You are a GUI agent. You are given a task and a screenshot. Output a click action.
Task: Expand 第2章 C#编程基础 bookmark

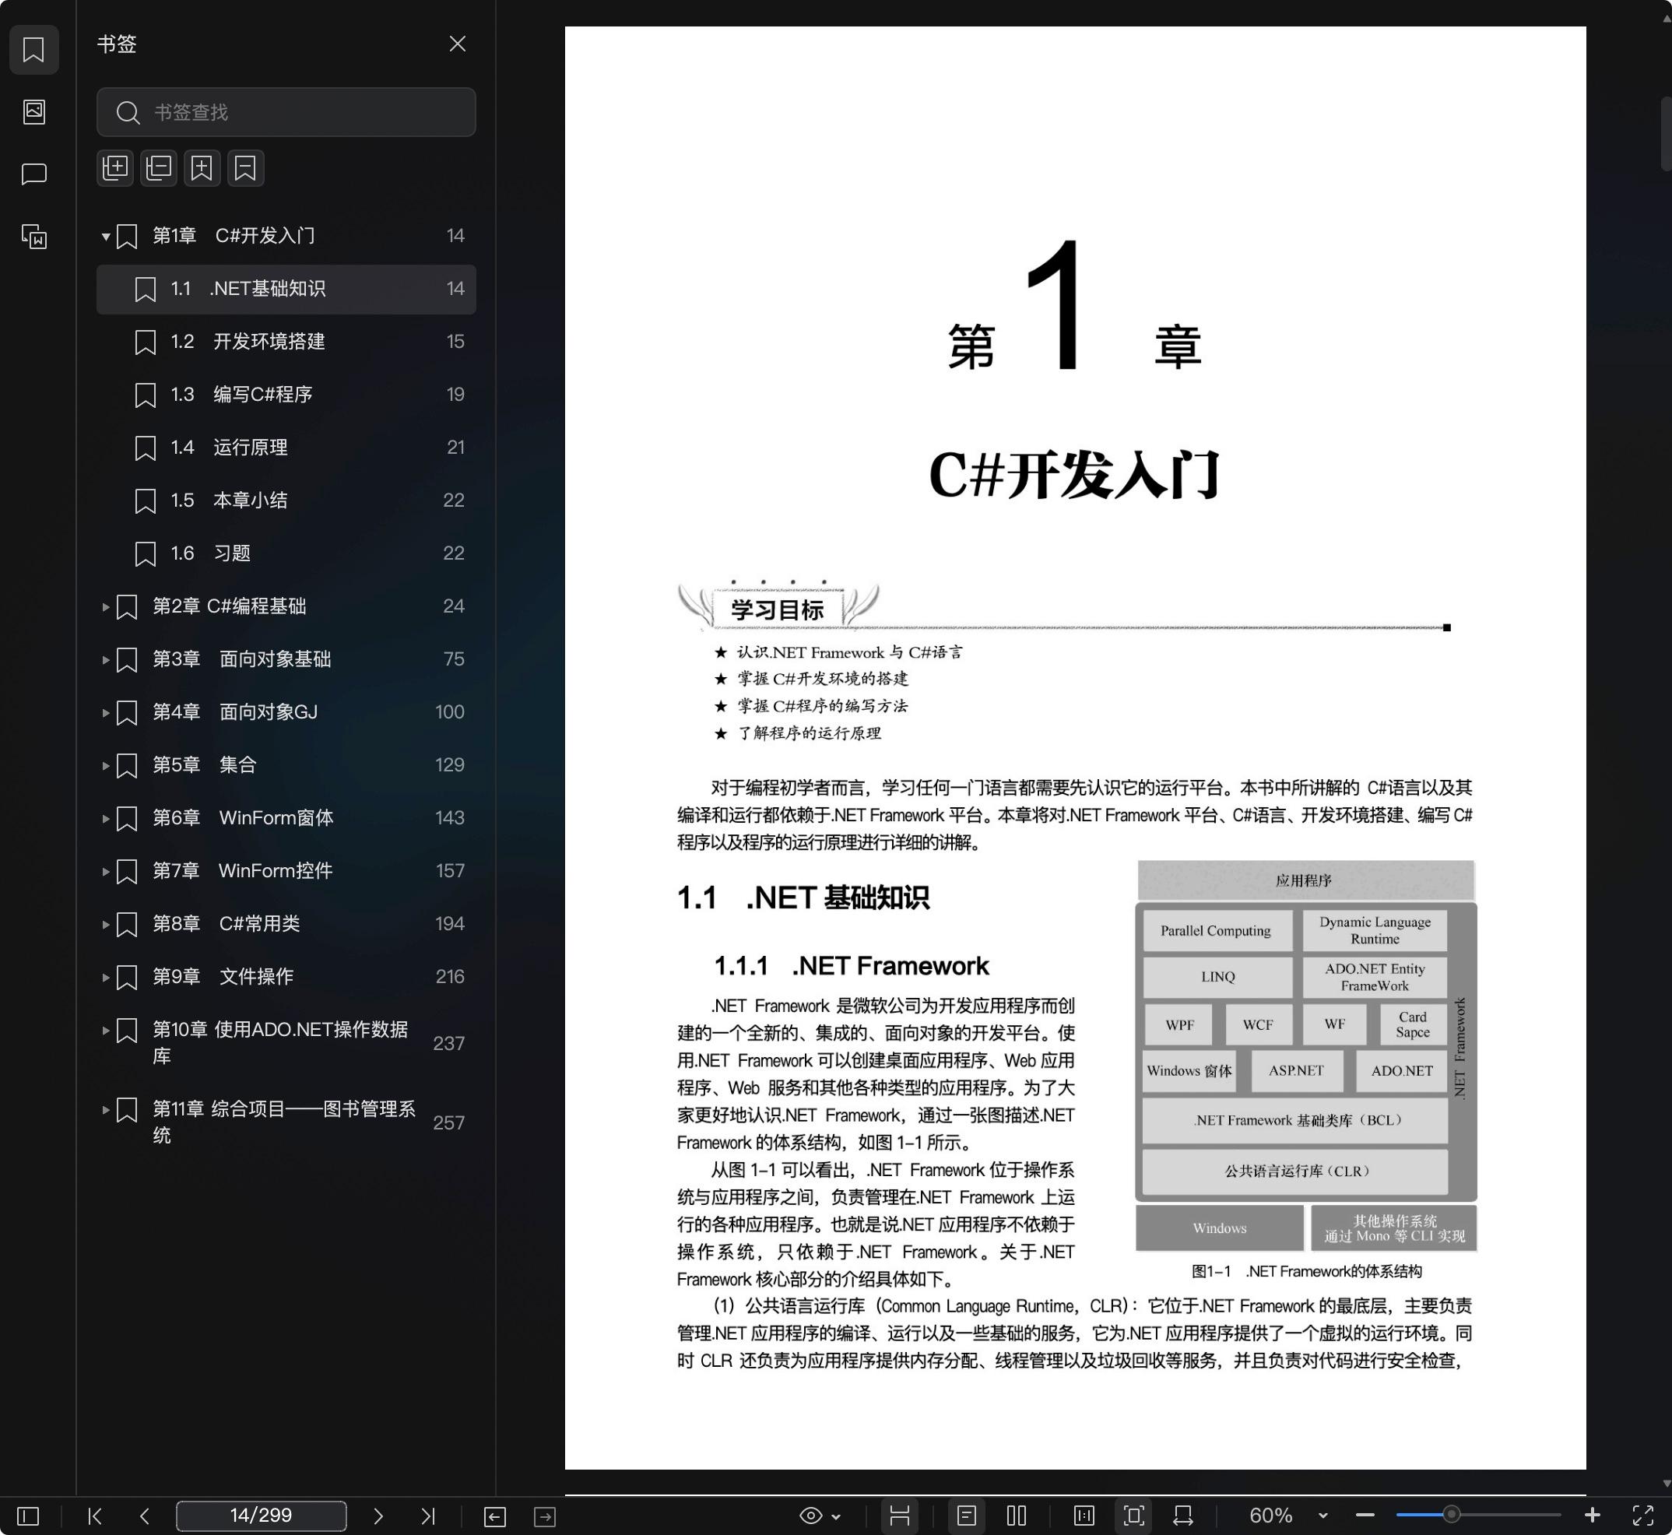point(106,607)
